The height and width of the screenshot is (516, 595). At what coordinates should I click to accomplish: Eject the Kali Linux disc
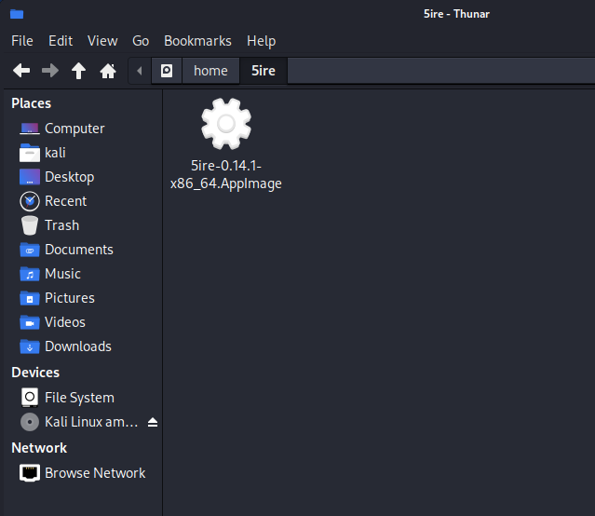153,423
